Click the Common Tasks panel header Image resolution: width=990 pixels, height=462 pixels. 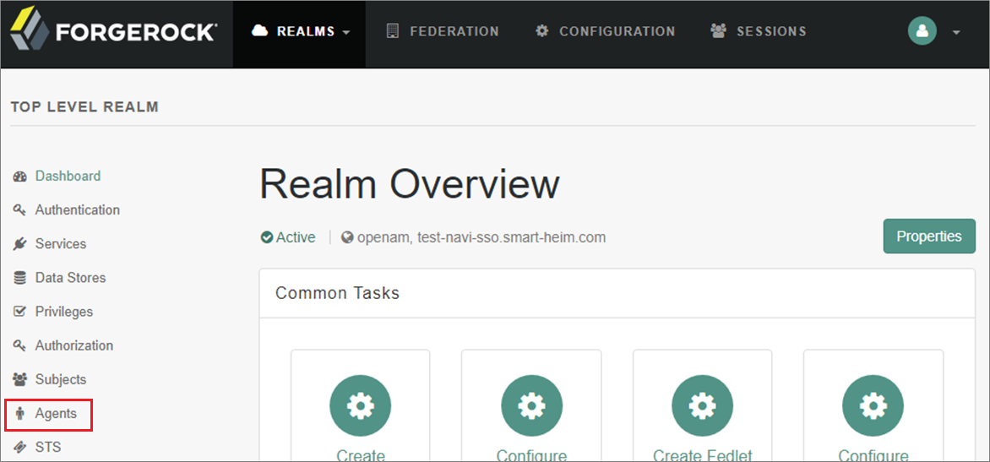[x=617, y=293]
